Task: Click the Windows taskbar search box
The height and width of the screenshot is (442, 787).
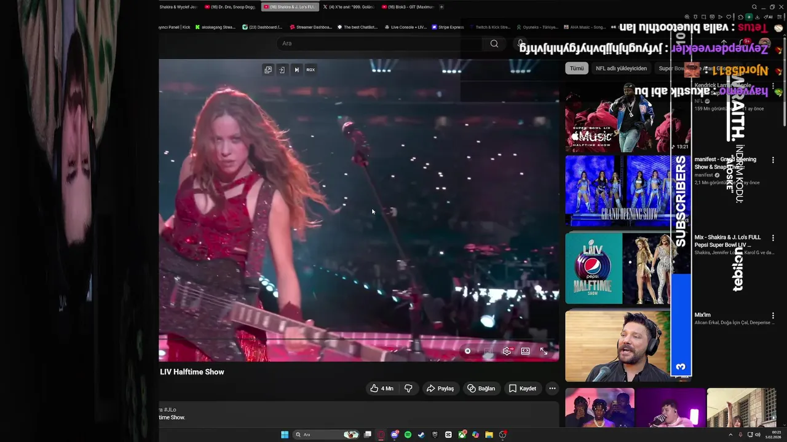Action: (327, 435)
